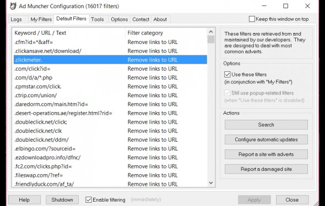Uncheck Use these filters option

pyautogui.click(x=227, y=74)
